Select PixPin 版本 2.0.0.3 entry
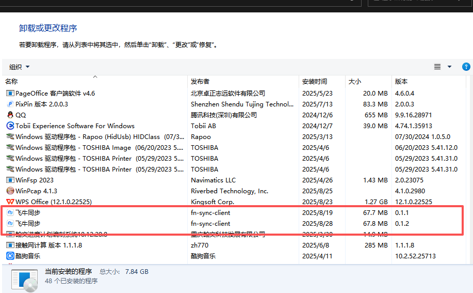The height and width of the screenshot is (293, 473). [x=42, y=104]
